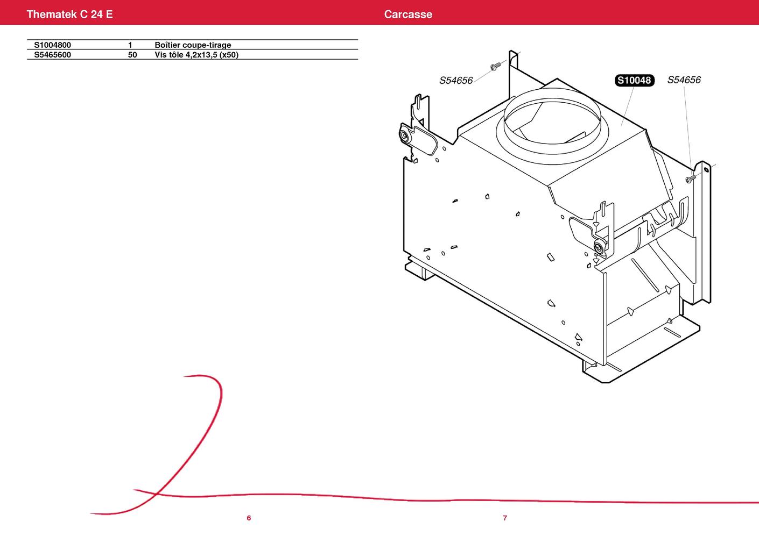Click the 'Thematek C 24 E' header title
Viewport: 759px width, 536px height.
[x=69, y=15]
